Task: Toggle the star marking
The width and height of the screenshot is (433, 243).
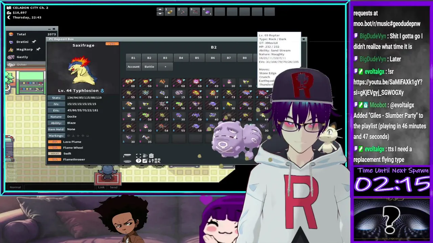Action: [78, 135]
